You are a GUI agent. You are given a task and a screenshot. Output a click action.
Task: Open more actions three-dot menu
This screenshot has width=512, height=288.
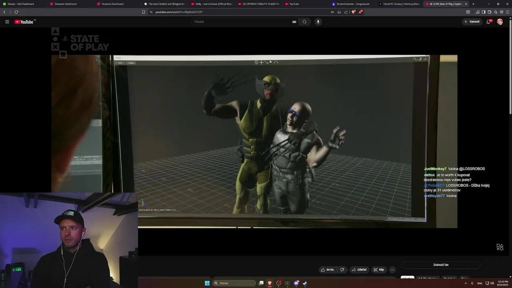point(392,270)
